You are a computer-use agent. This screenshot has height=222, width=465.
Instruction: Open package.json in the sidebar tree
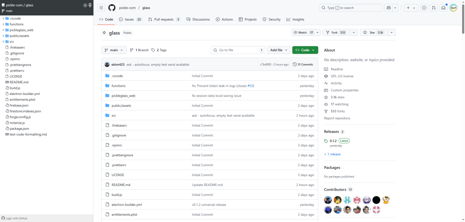[19, 128]
